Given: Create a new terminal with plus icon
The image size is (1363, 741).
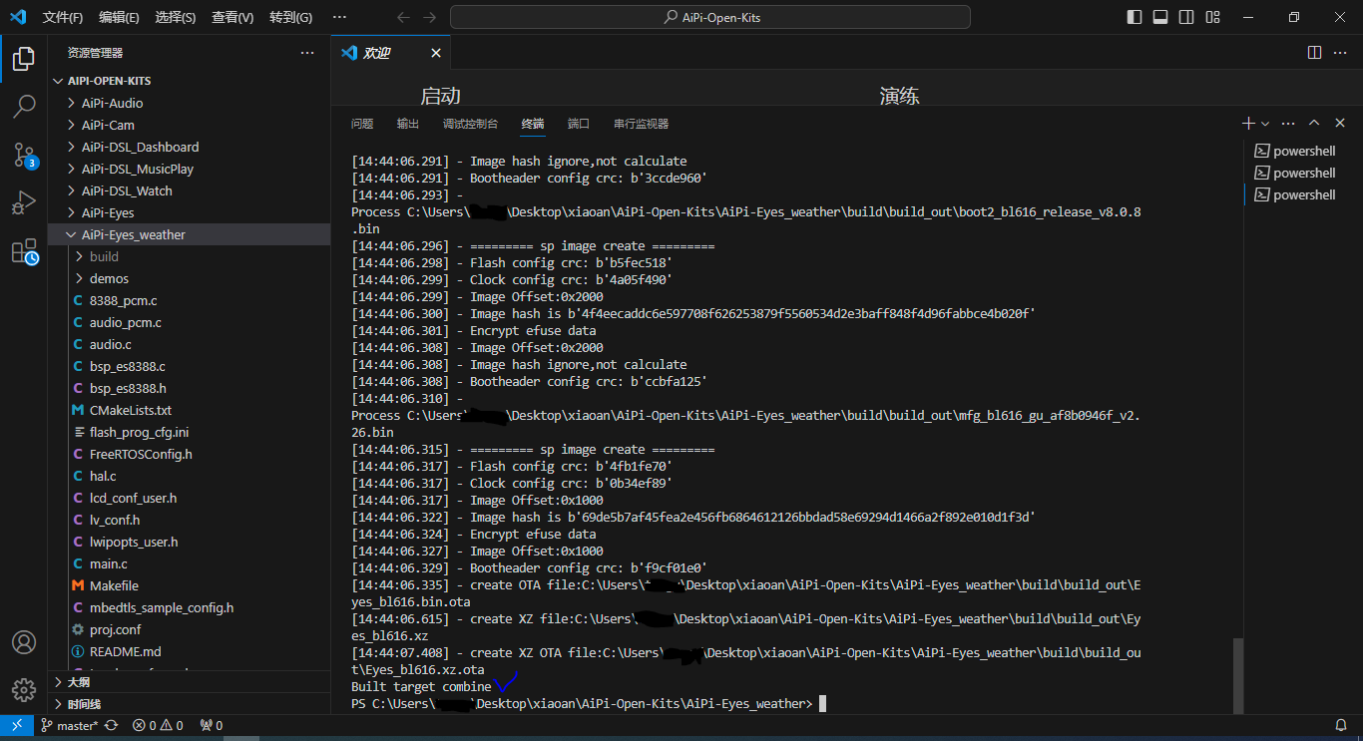Looking at the screenshot, I should coord(1248,124).
